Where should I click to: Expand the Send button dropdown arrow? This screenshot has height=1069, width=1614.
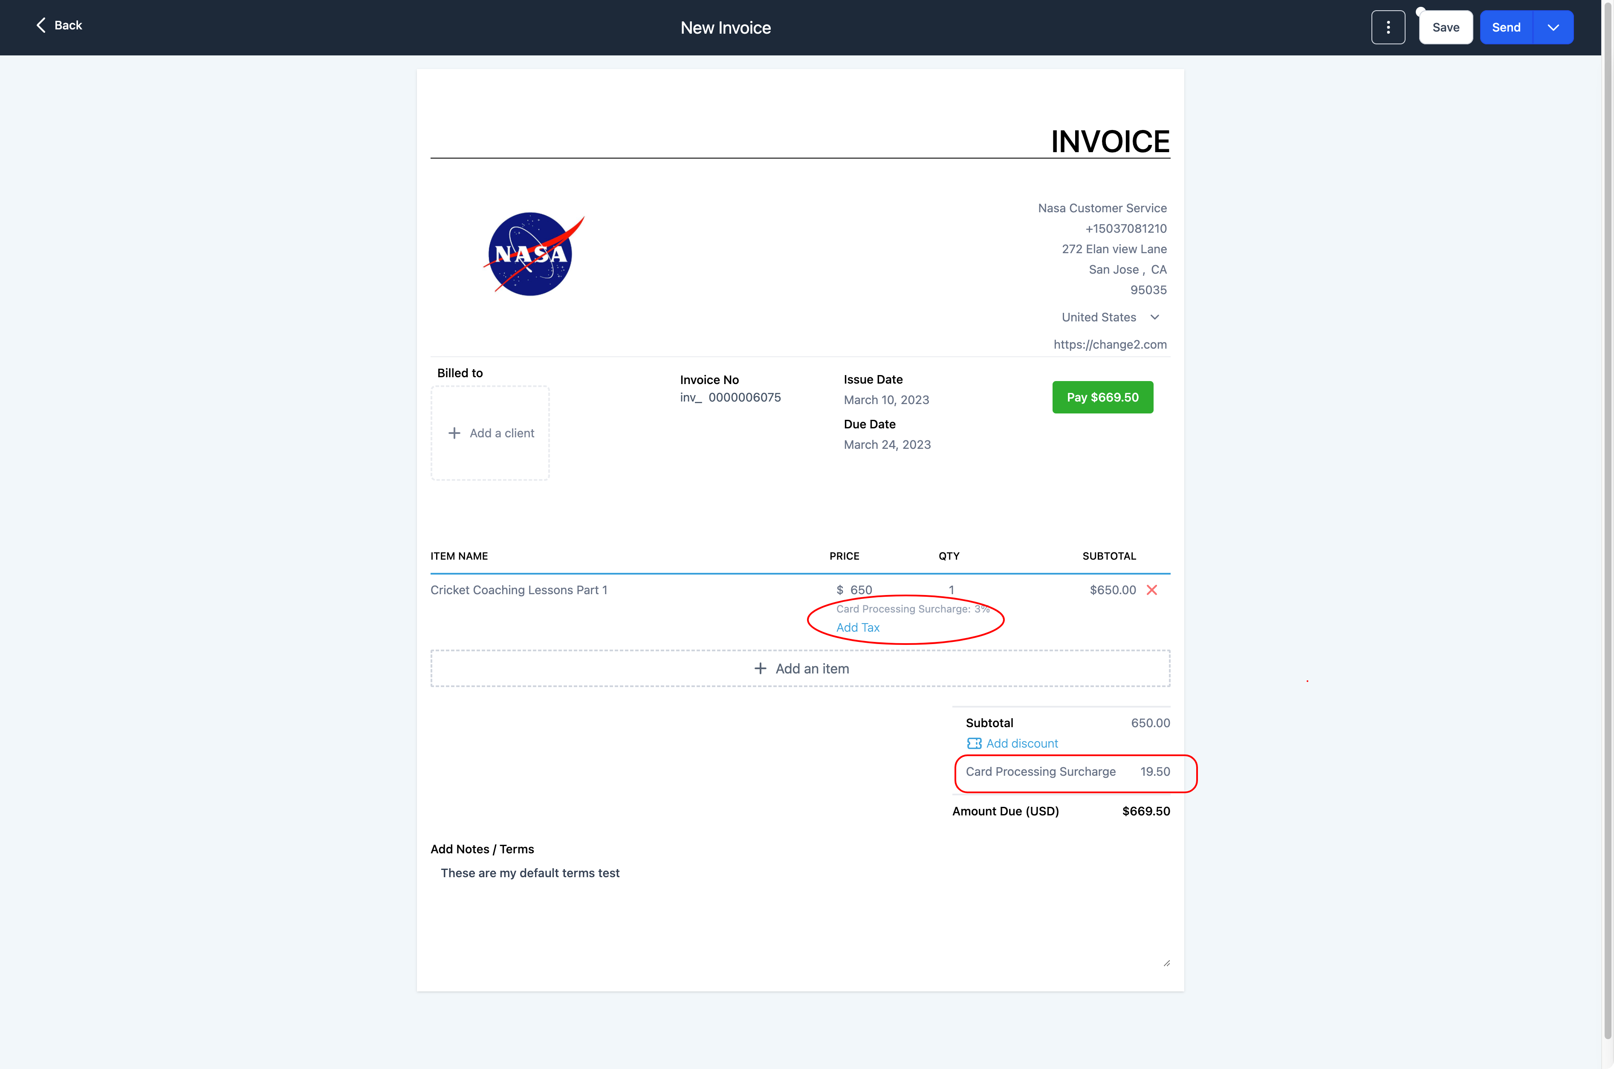[x=1553, y=27]
